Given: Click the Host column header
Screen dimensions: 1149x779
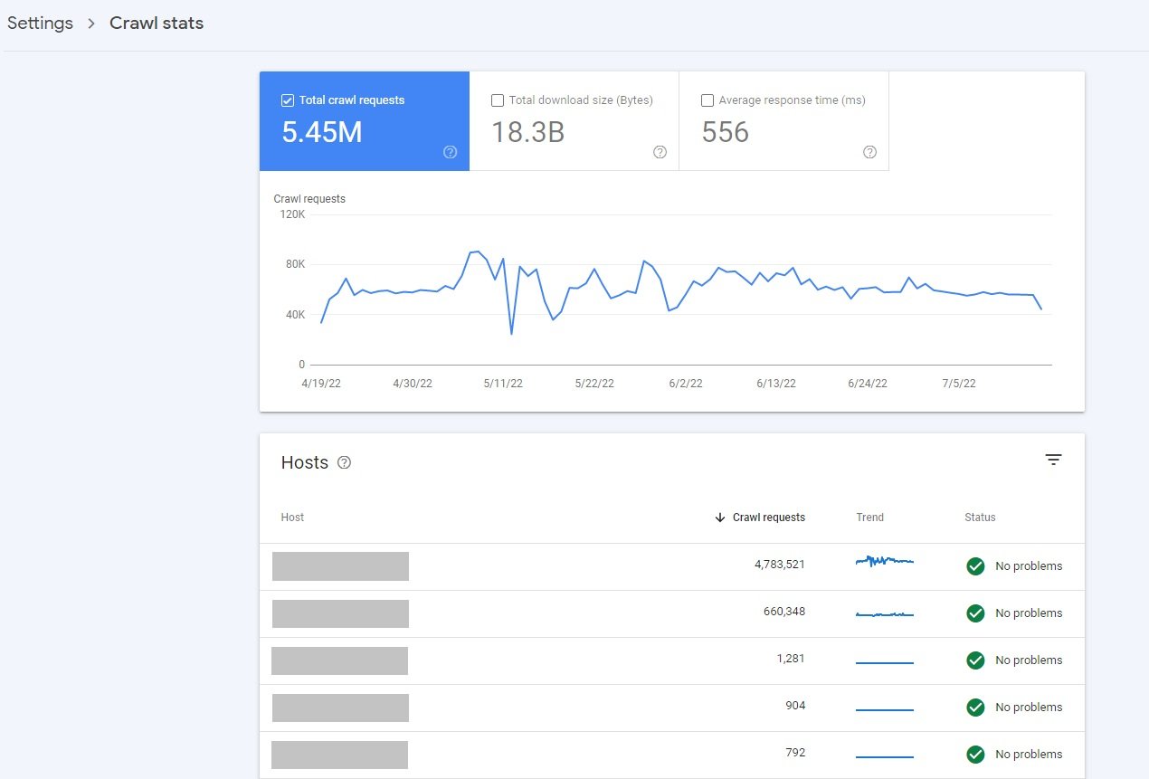Looking at the screenshot, I should click(292, 518).
